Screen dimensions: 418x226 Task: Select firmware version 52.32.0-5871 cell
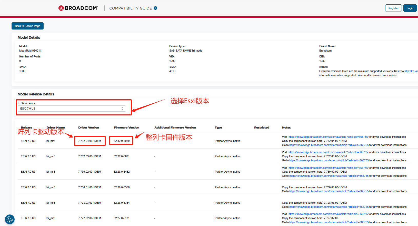[x=122, y=156]
